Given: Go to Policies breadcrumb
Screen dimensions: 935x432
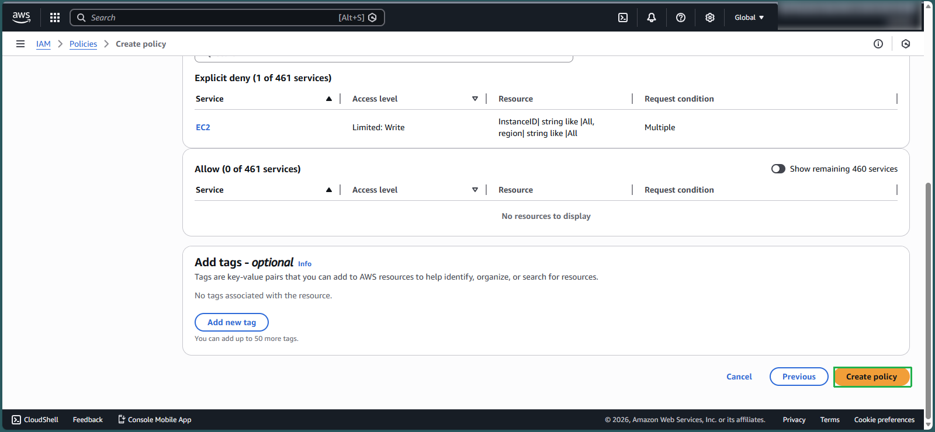Looking at the screenshot, I should click(x=83, y=44).
